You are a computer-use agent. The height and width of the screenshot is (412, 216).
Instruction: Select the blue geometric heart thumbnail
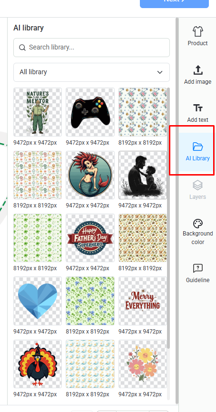point(38,301)
